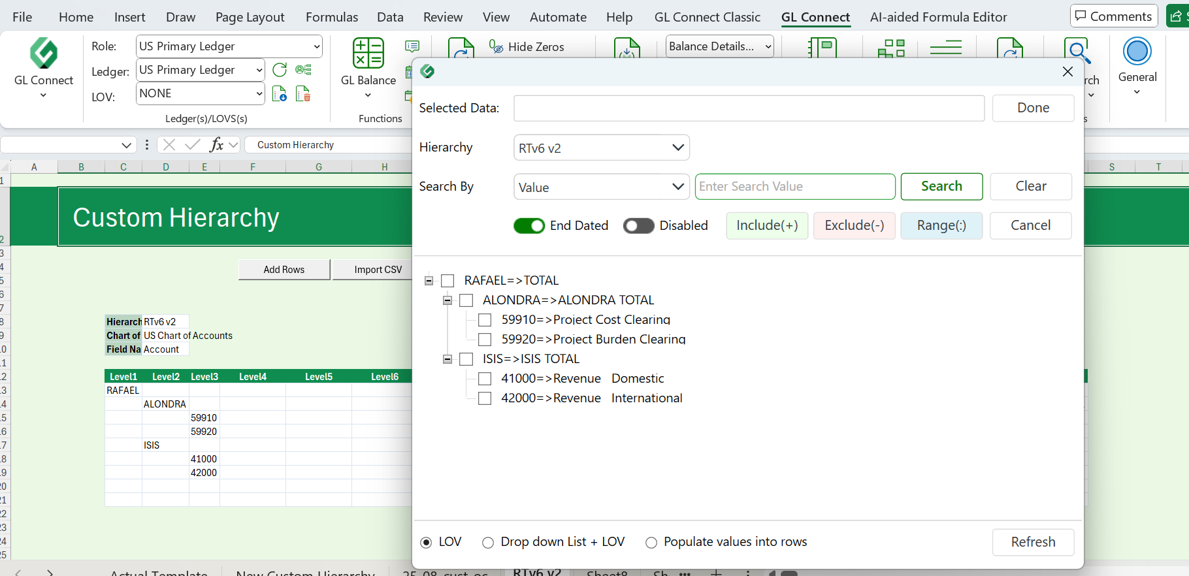Click the General blue circle icon

(1137, 52)
